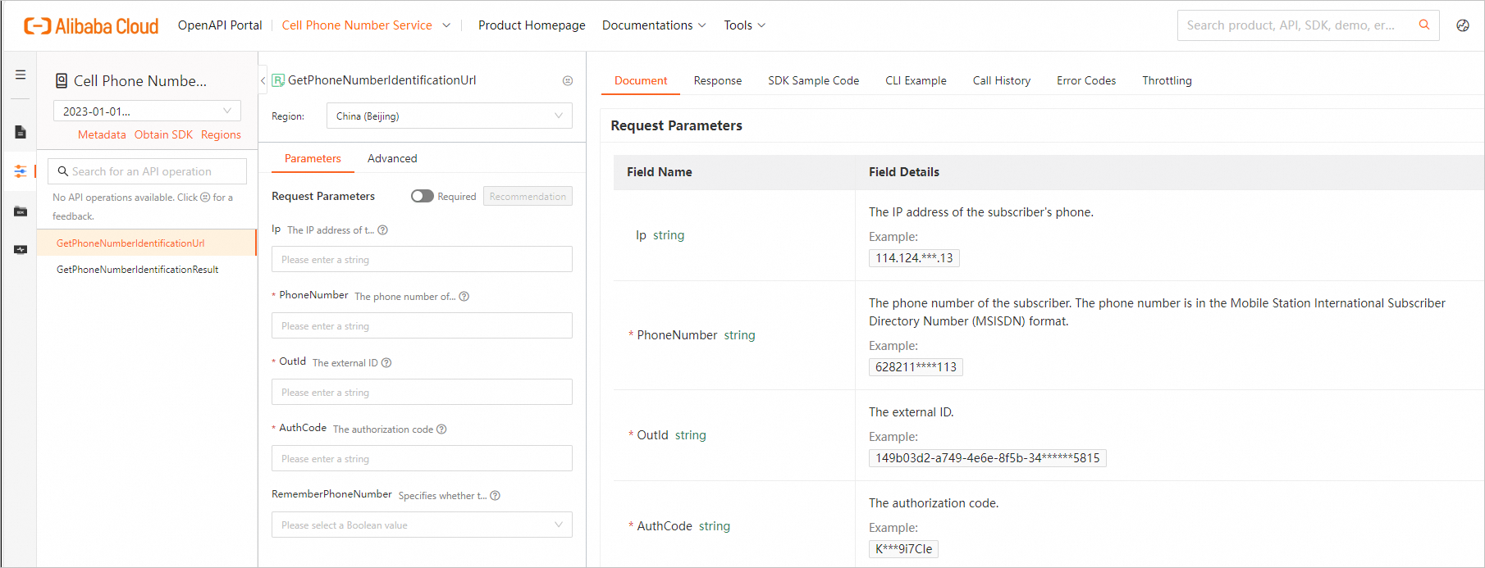Click the Field Name column header
Viewport: 1485px width, 568px height.
[x=660, y=172]
